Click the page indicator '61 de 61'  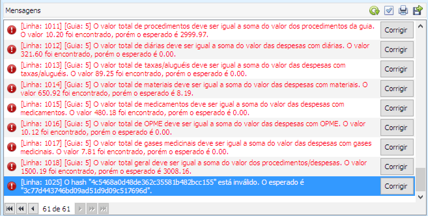pos(56,209)
